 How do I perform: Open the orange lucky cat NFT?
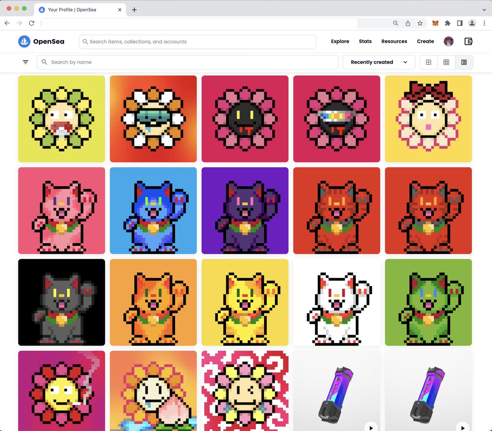pos(153,302)
